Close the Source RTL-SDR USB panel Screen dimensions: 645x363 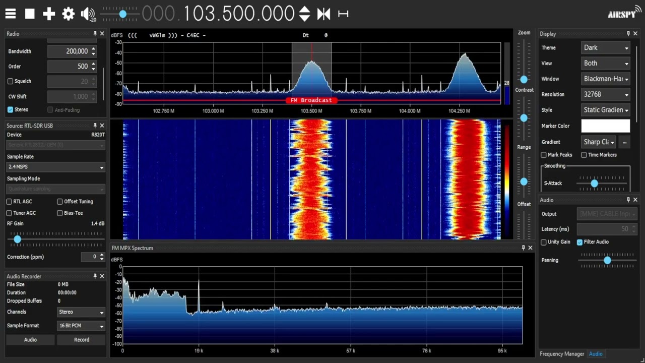102,126
